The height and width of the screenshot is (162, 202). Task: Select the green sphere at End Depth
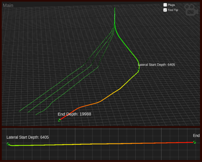(x=59, y=120)
